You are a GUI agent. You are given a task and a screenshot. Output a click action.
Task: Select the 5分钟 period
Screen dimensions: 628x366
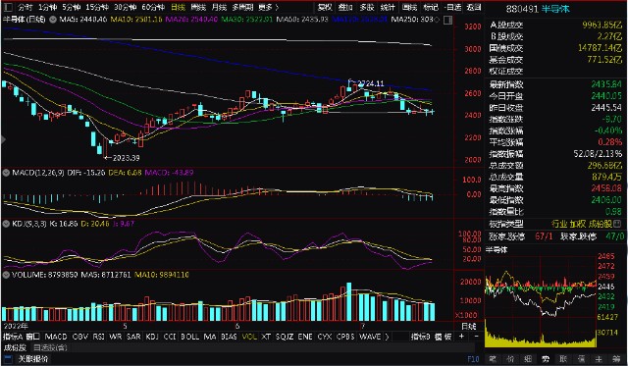point(71,7)
